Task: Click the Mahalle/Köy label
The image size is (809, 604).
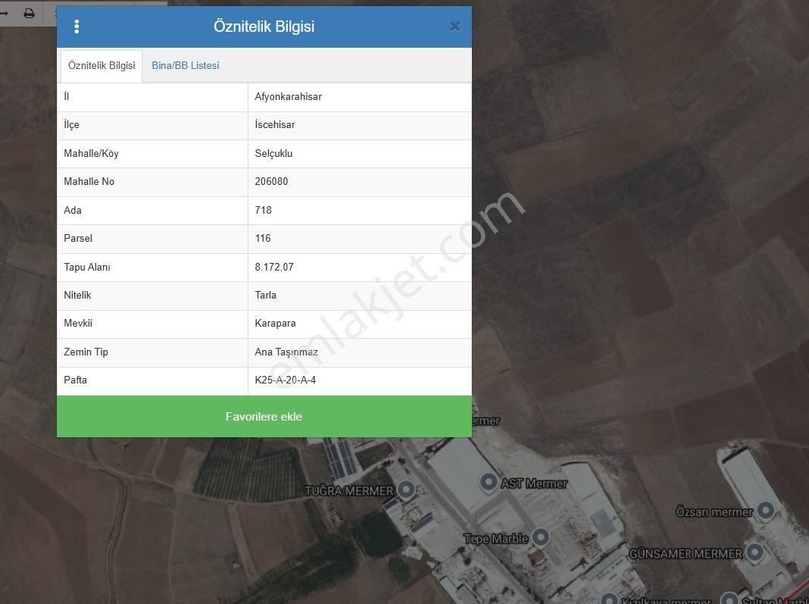Action: click(x=92, y=153)
